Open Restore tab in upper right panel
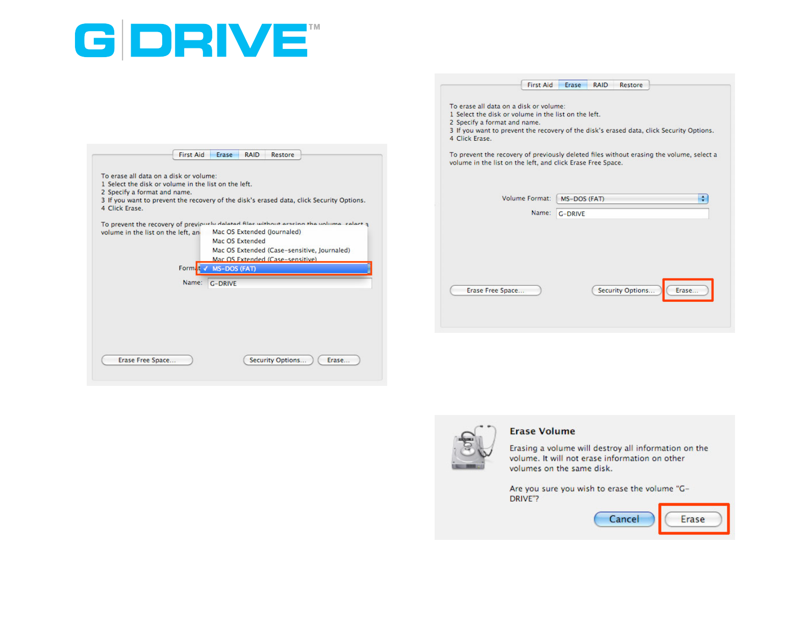 click(x=631, y=85)
